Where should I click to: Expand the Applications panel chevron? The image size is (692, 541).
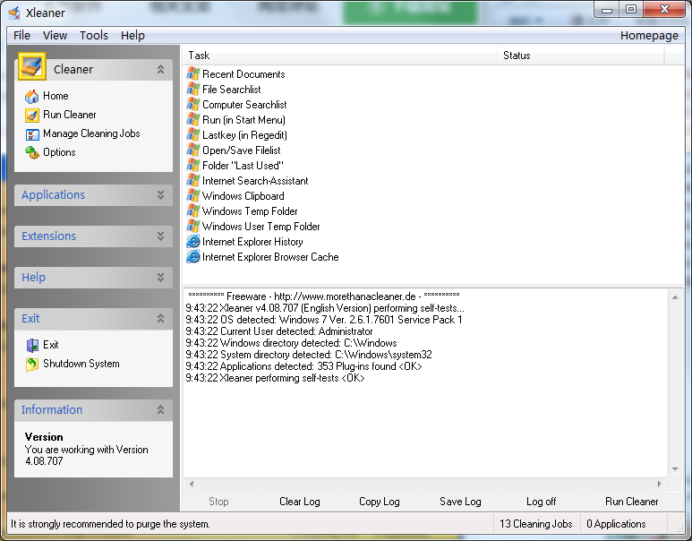point(160,195)
